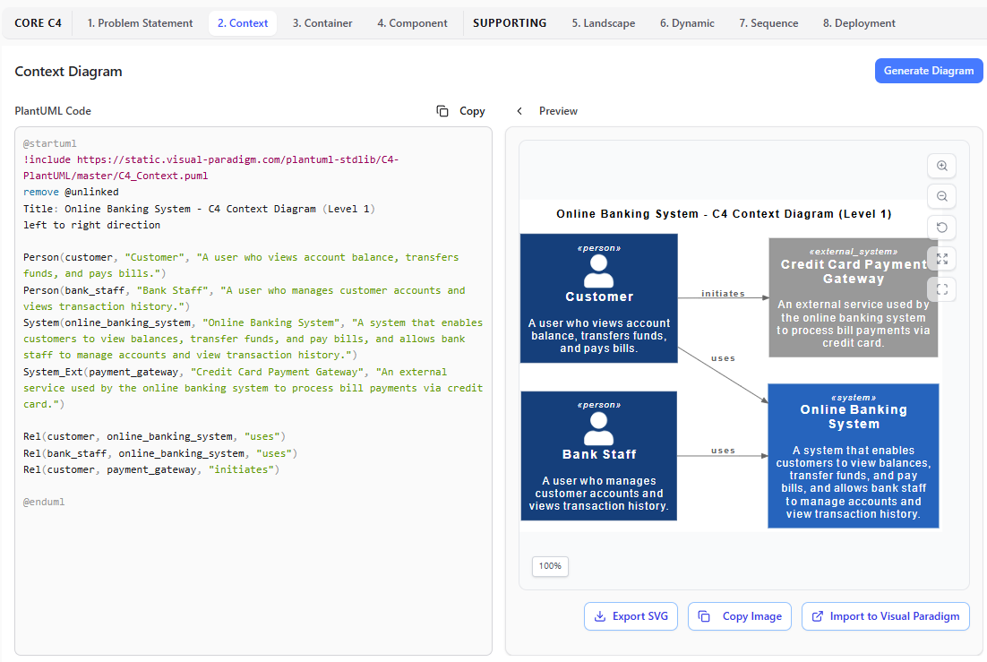987x662 pixels.
Task: Click the zoom out magnifier icon
Action: tap(941, 196)
